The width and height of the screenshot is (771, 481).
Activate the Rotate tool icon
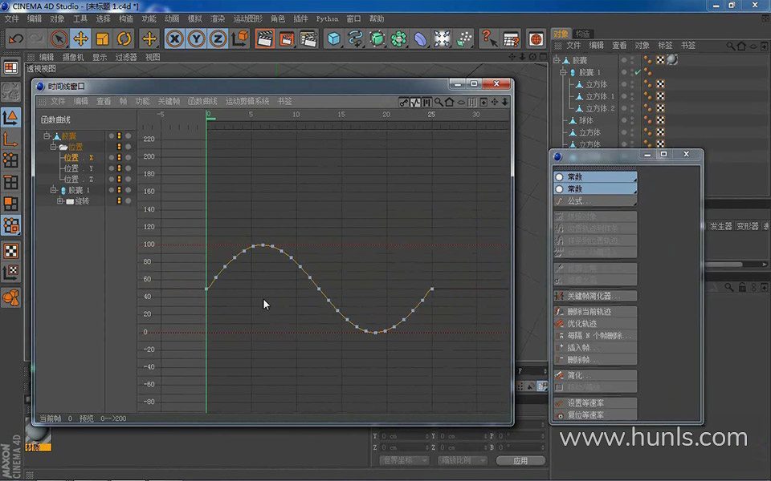tap(124, 38)
